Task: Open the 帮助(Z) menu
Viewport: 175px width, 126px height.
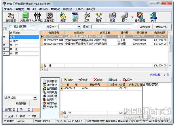Action: [x=91, y=9]
